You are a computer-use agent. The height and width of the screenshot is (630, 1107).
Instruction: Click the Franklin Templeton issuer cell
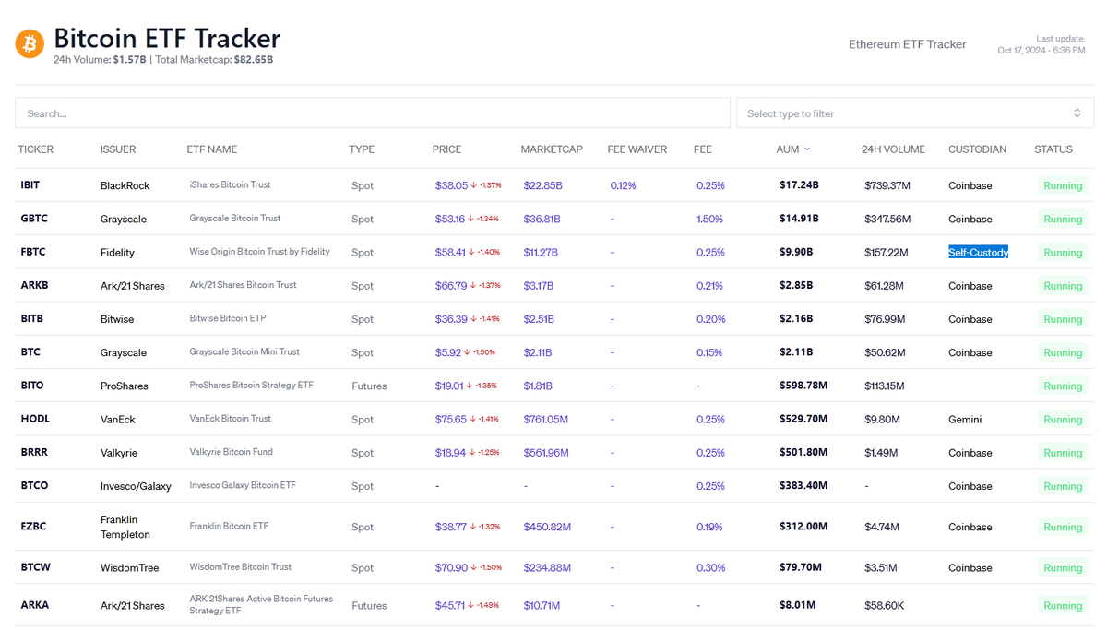[125, 527]
